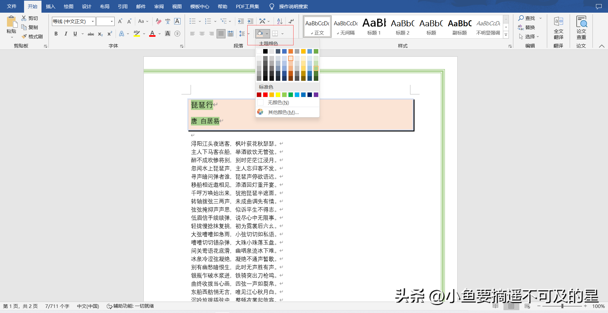Switch to the Insert (插入) tab
Viewport: 608px width, 313px height.
pyautogui.click(x=50, y=6)
